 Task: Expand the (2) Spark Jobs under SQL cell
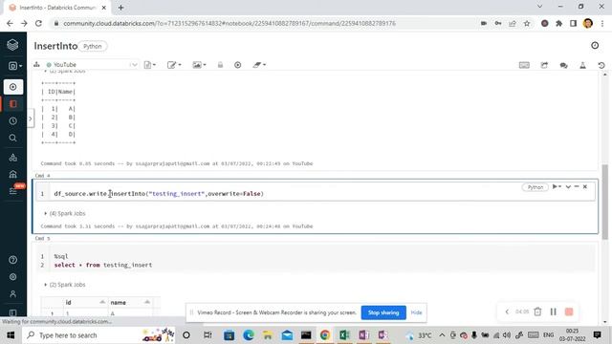pos(65,285)
